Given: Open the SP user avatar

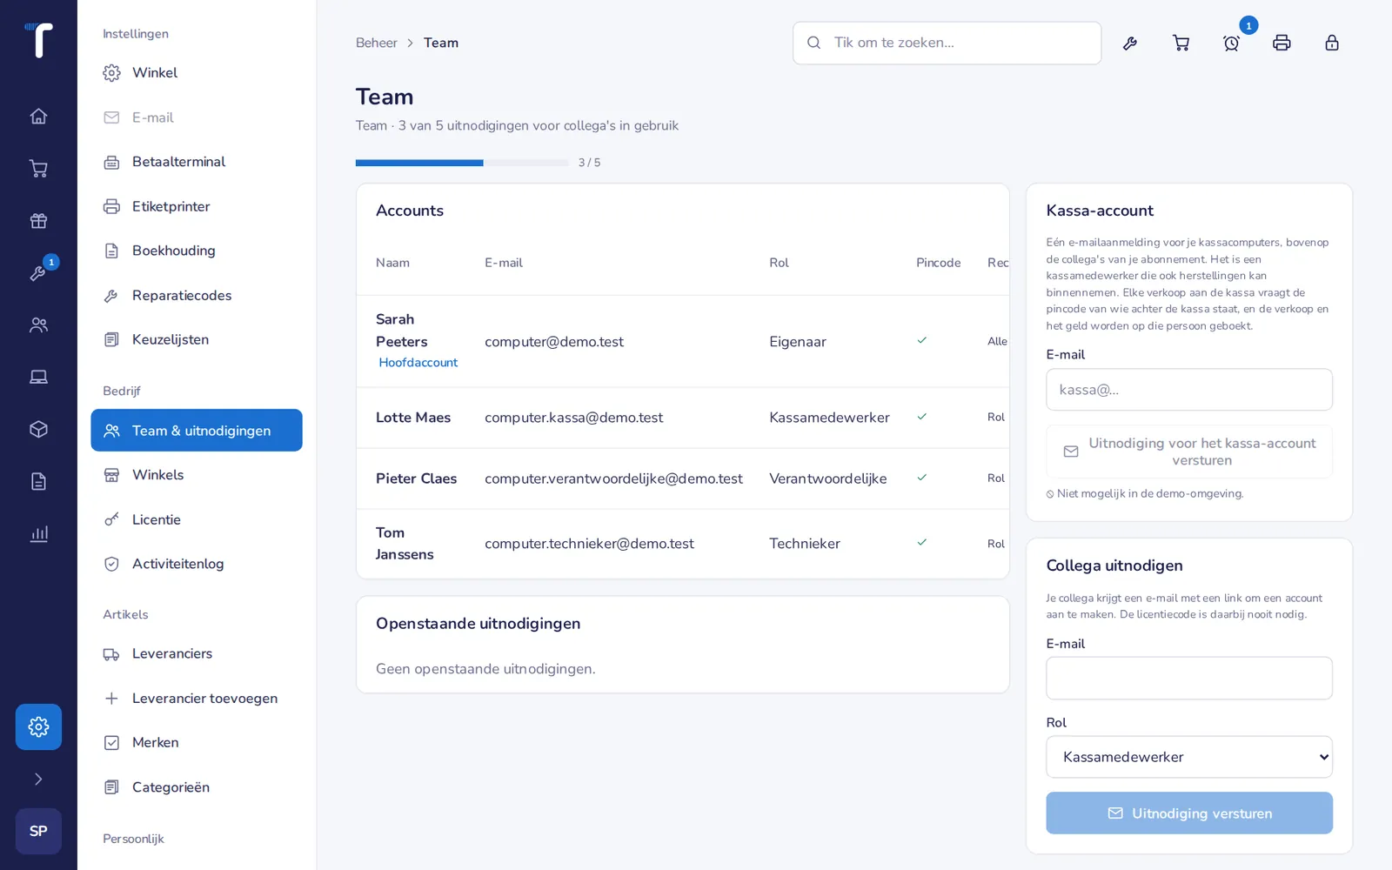Looking at the screenshot, I should pyautogui.click(x=38, y=831).
